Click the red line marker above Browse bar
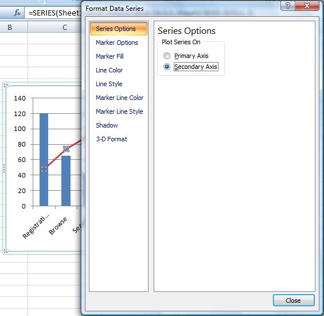This screenshot has width=324, height=316. pos(66,149)
